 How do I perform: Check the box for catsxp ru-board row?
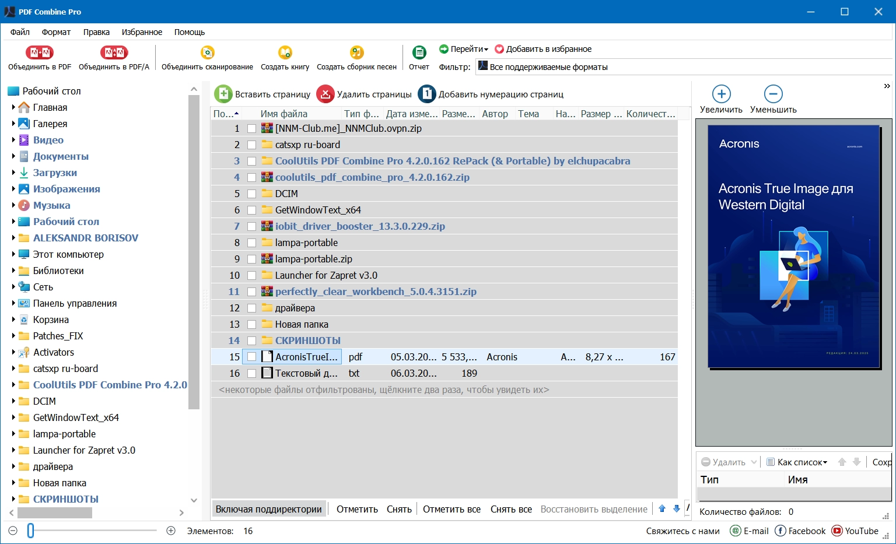(x=251, y=145)
